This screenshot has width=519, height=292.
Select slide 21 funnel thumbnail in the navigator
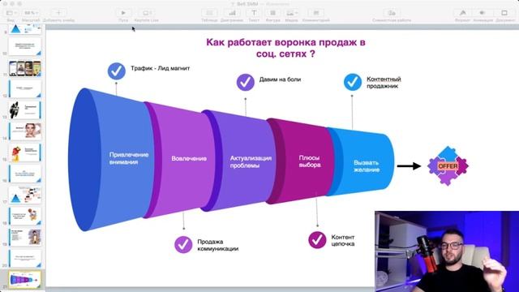coord(25,280)
